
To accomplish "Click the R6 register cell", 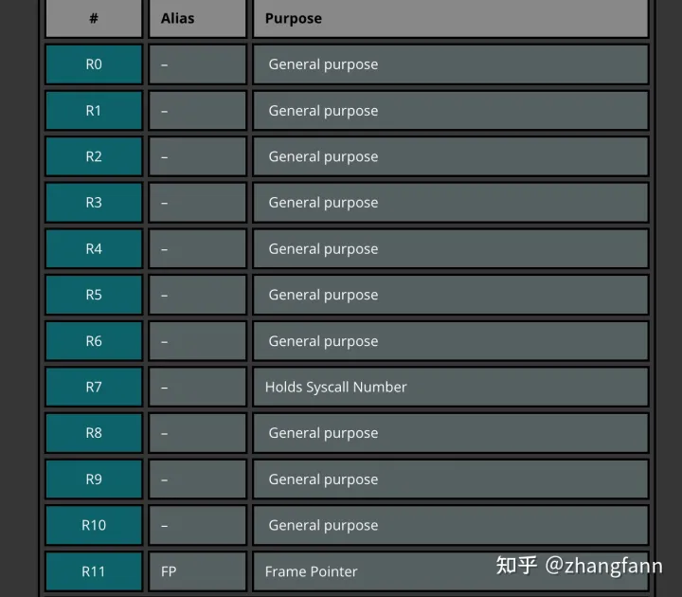I will click(x=94, y=341).
